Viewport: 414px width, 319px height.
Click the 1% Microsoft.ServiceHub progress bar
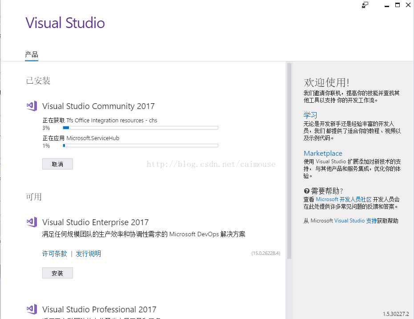[x=141, y=145]
